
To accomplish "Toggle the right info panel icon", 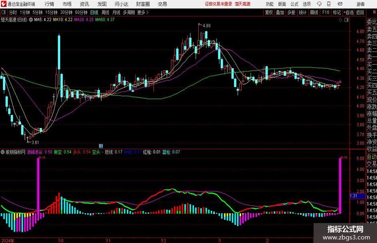I will 346,20.
